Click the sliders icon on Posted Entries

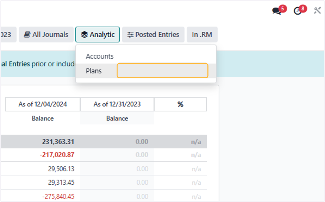click(x=131, y=35)
